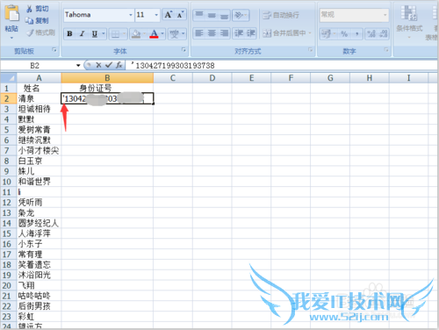Open the font color dropdown arrow
This screenshot has width=439, height=330.
tap(162, 34)
